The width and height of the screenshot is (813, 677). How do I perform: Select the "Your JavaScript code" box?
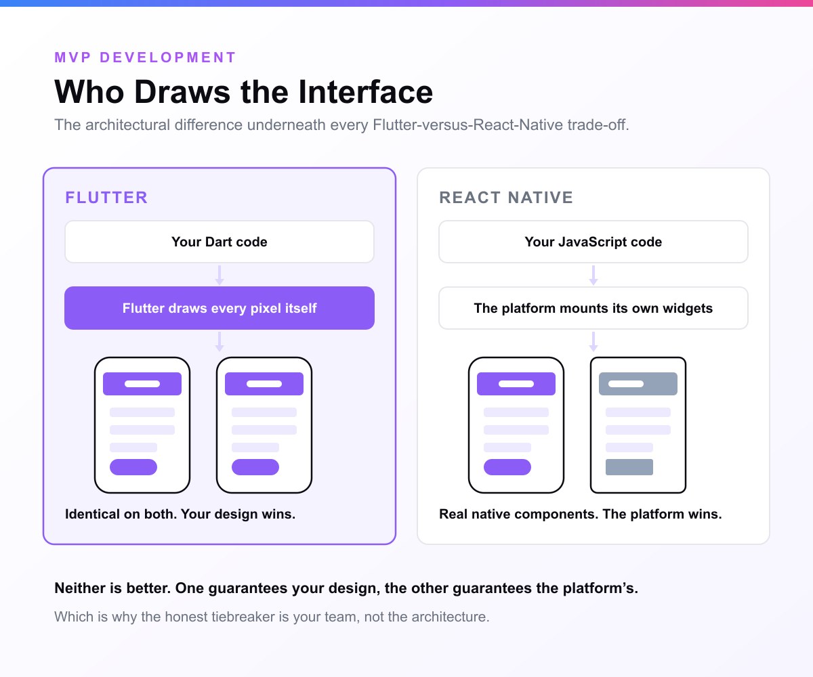(593, 242)
